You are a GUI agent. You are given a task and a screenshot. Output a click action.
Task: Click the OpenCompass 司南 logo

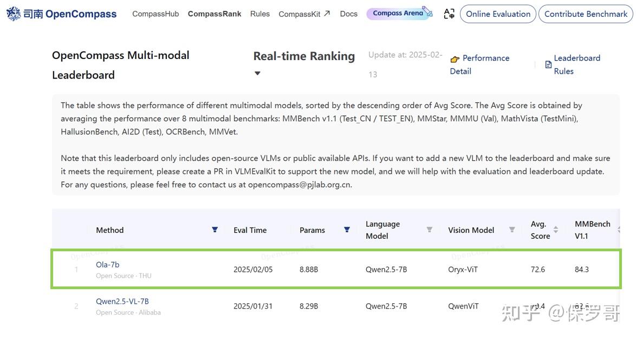tap(60, 13)
